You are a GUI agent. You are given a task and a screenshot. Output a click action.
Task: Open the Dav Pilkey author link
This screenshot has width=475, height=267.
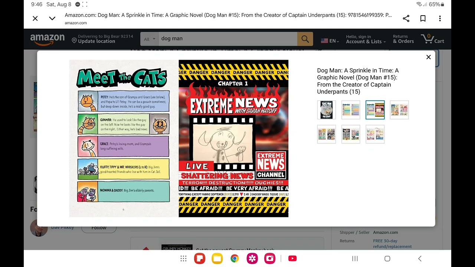[x=62, y=227]
